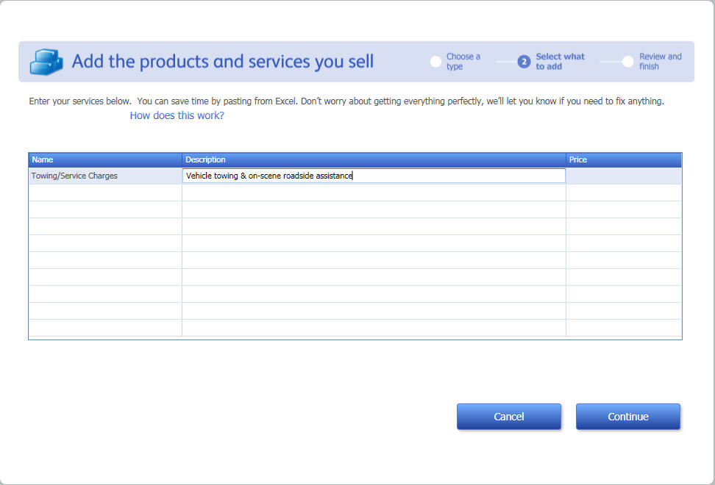Select the empty Description cell in second row
715x485 pixels.
click(374, 193)
